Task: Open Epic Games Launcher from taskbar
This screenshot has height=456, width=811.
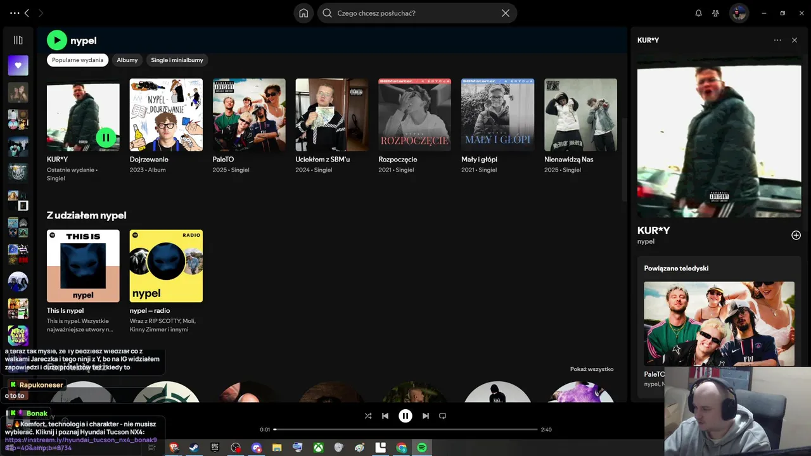Action: pos(215,448)
